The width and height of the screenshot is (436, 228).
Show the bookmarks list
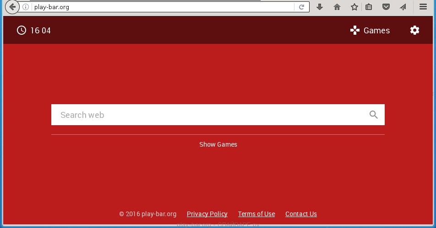click(369, 7)
